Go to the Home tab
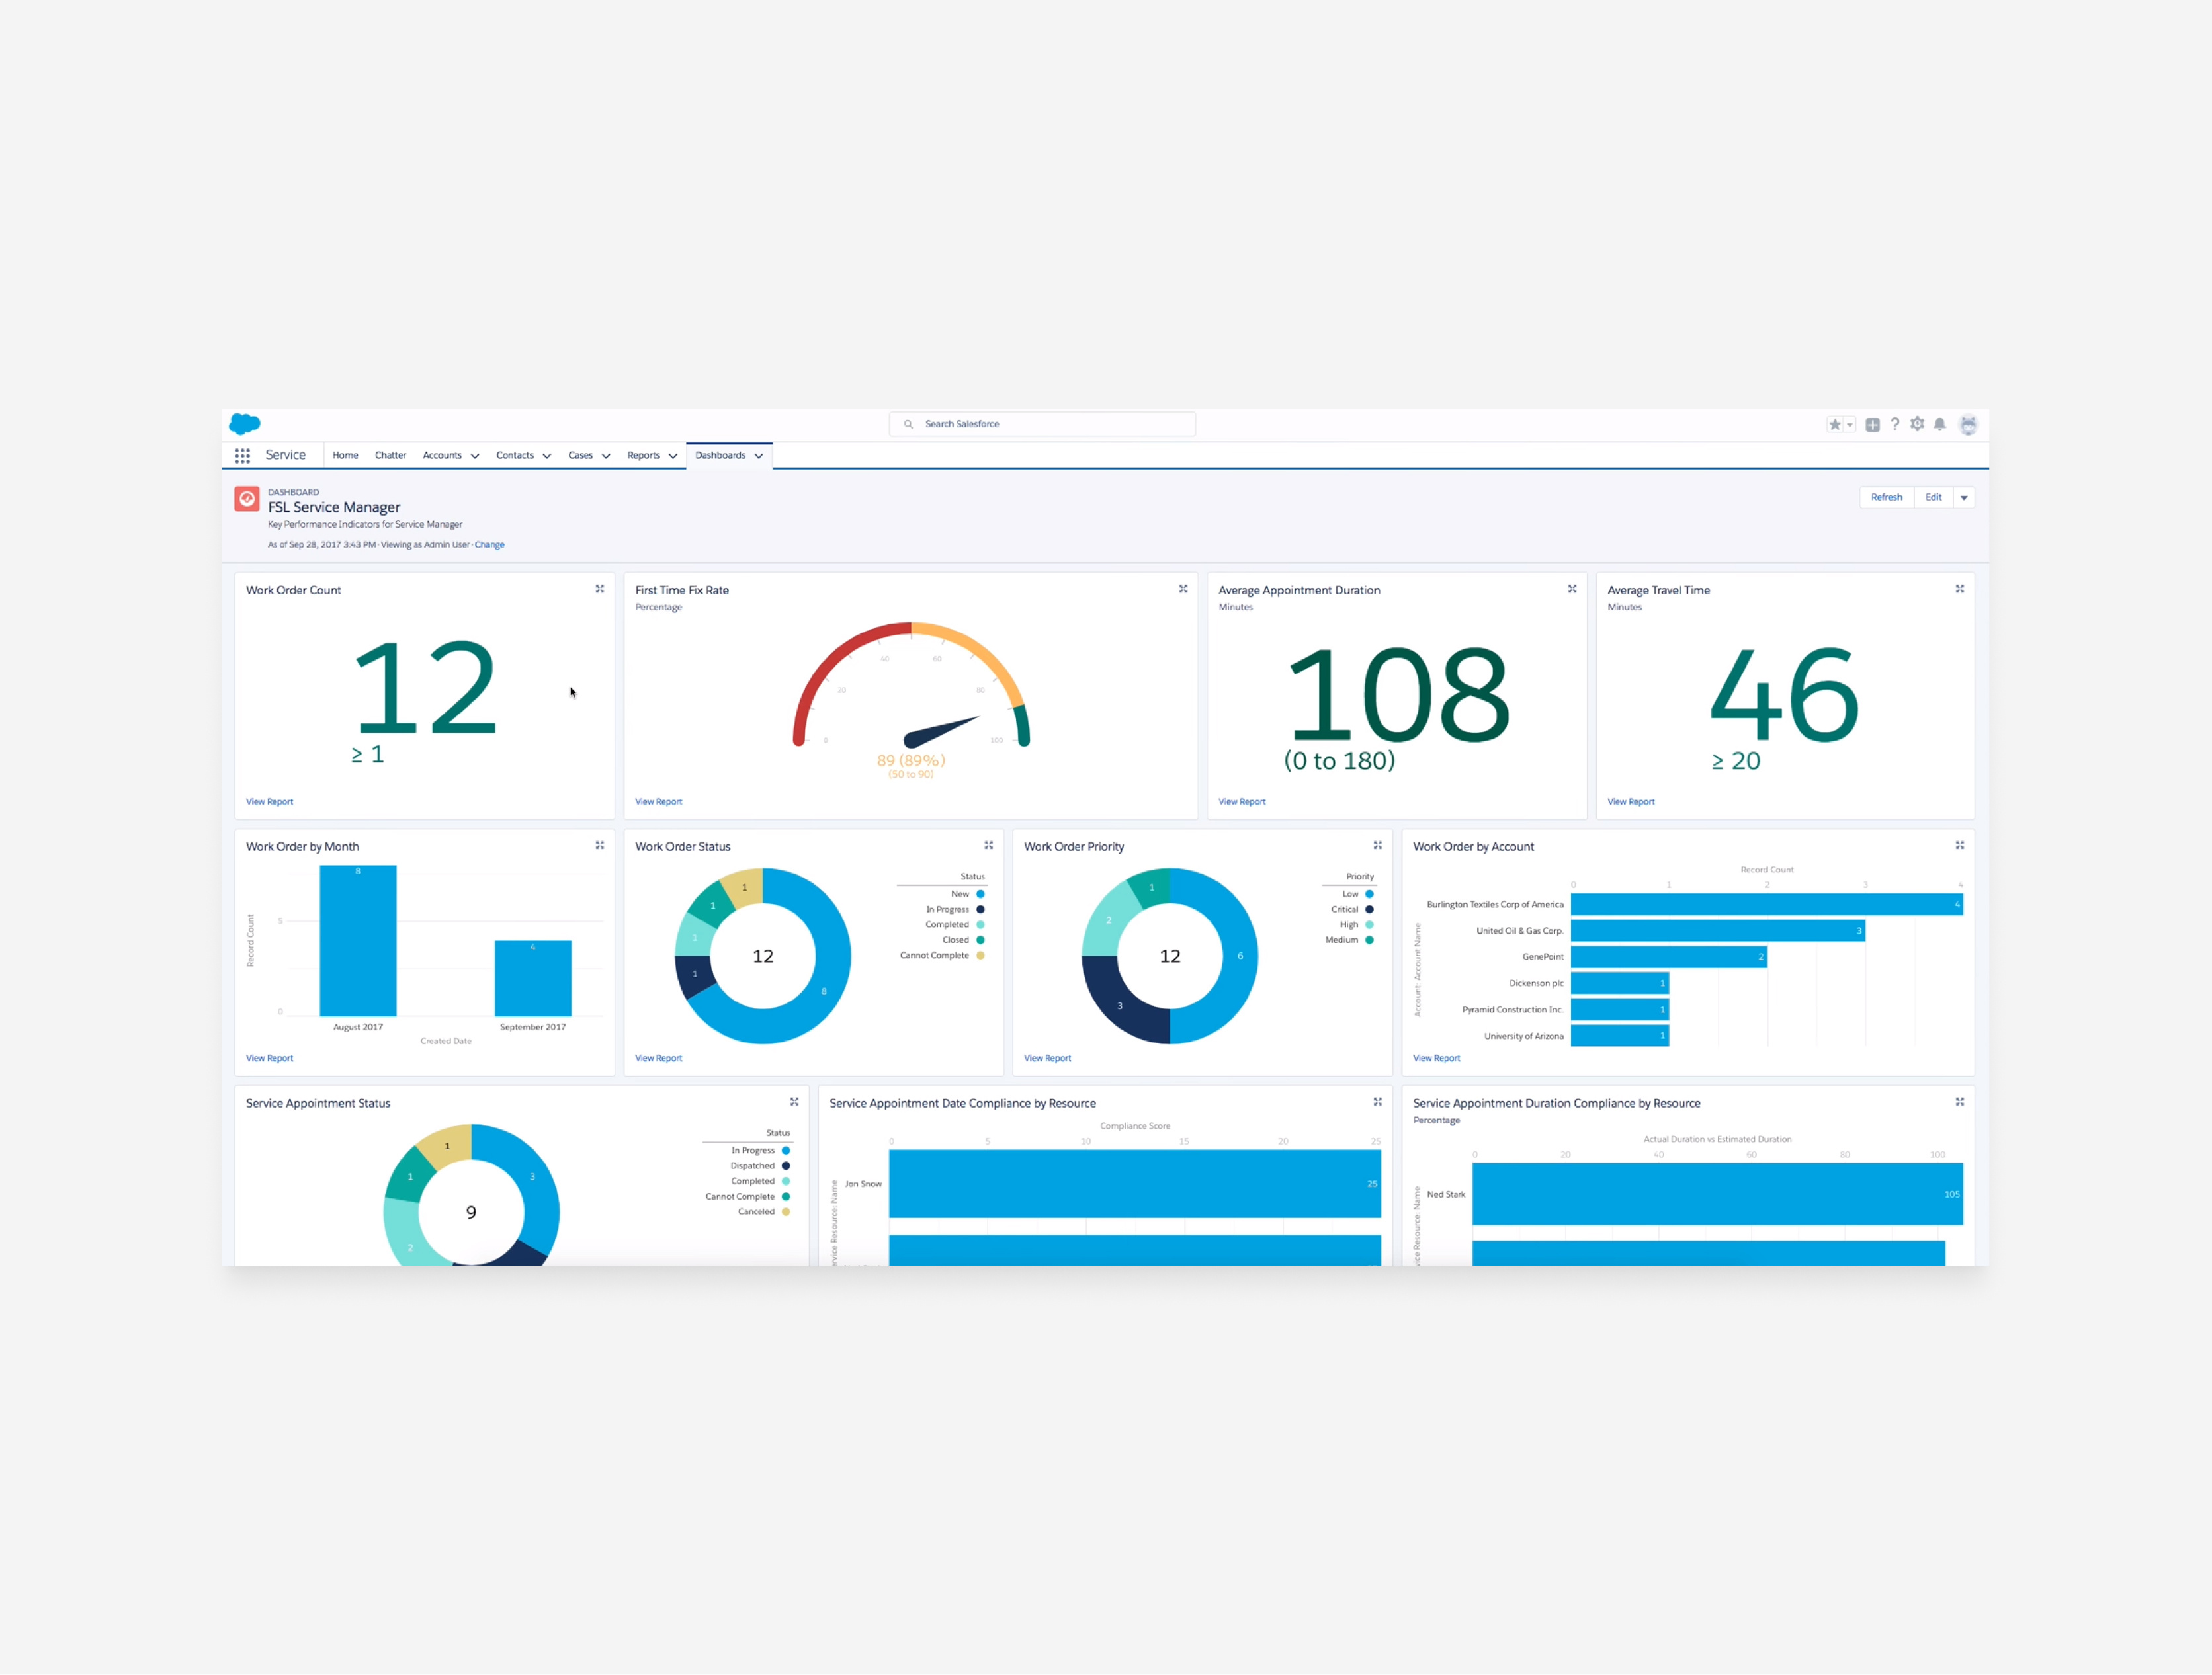Image resolution: width=2212 pixels, height=1675 pixels. coord(345,456)
